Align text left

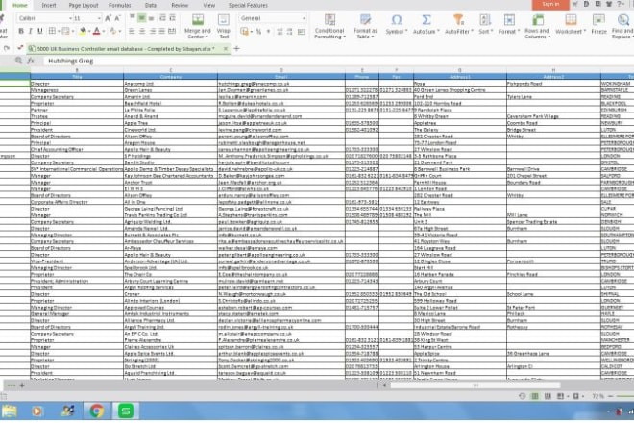tap(132, 31)
